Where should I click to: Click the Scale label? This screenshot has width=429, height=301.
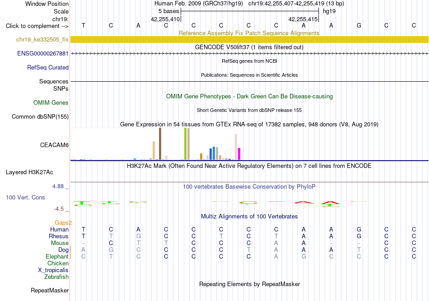tap(61, 12)
